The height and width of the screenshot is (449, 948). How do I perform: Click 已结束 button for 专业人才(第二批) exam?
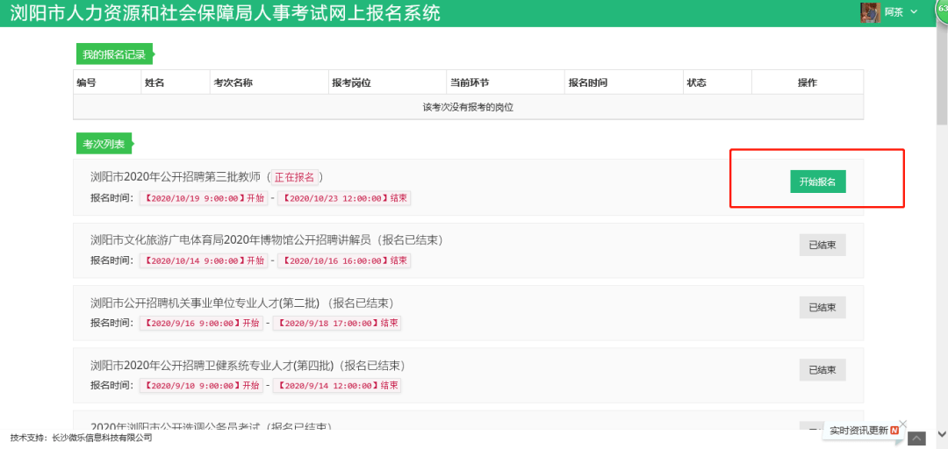822,307
